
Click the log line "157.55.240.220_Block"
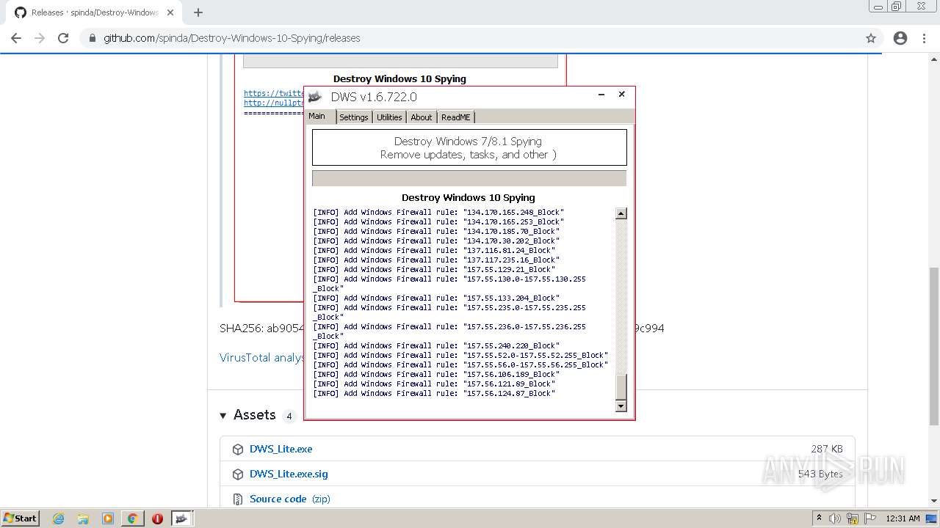436,346
